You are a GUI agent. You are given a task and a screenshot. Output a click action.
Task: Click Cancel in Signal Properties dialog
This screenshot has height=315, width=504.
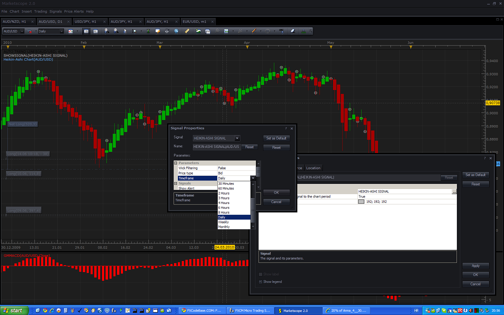[x=276, y=202]
